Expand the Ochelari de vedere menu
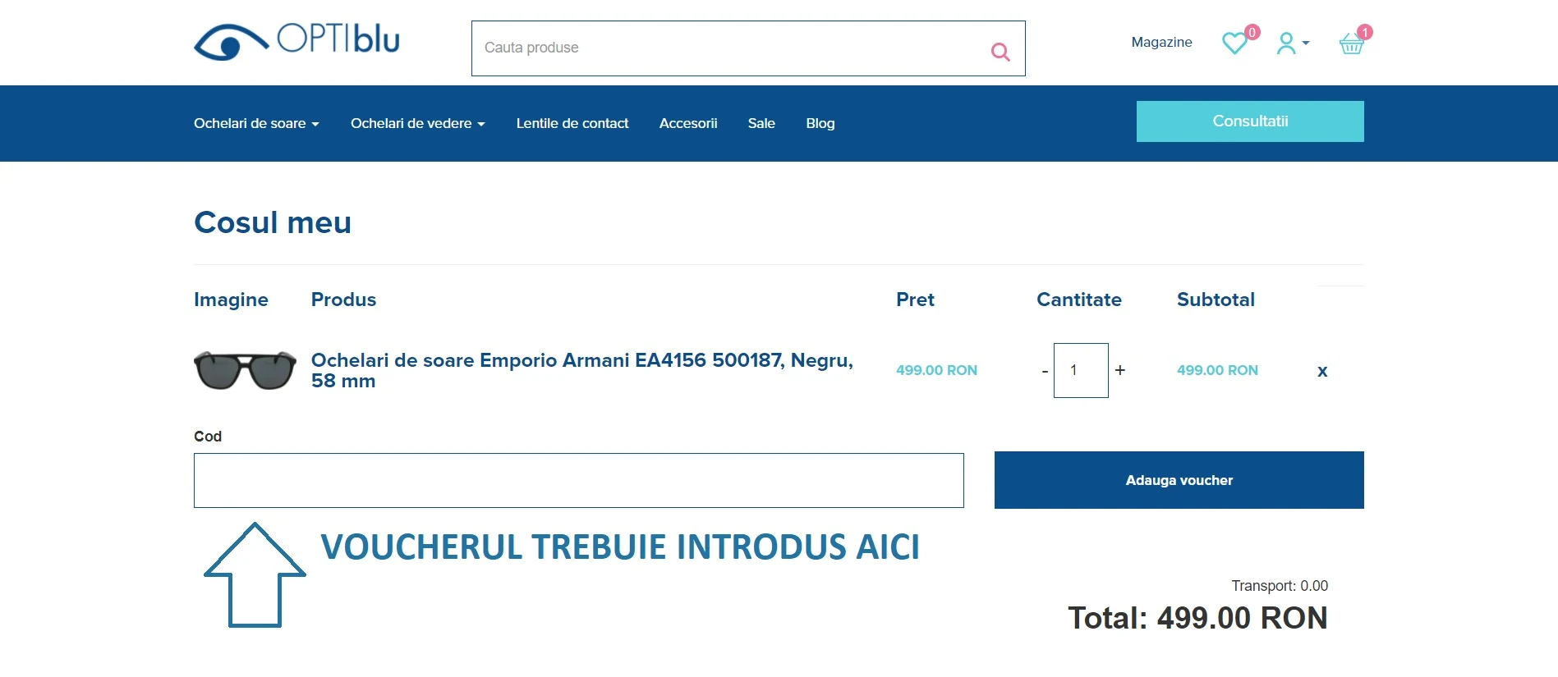 (417, 123)
